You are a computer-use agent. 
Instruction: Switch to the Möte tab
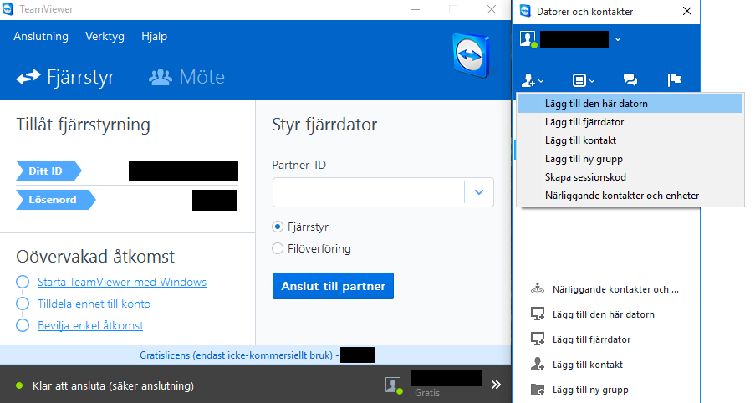pyautogui.click(x=186, y=77)
